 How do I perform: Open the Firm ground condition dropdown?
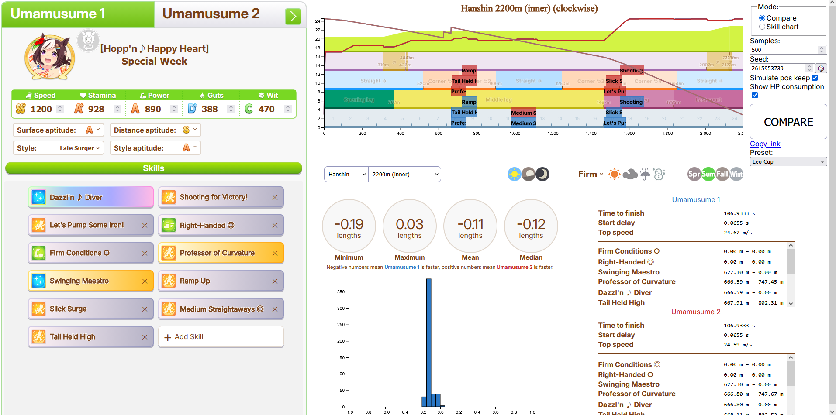[591, 175]
